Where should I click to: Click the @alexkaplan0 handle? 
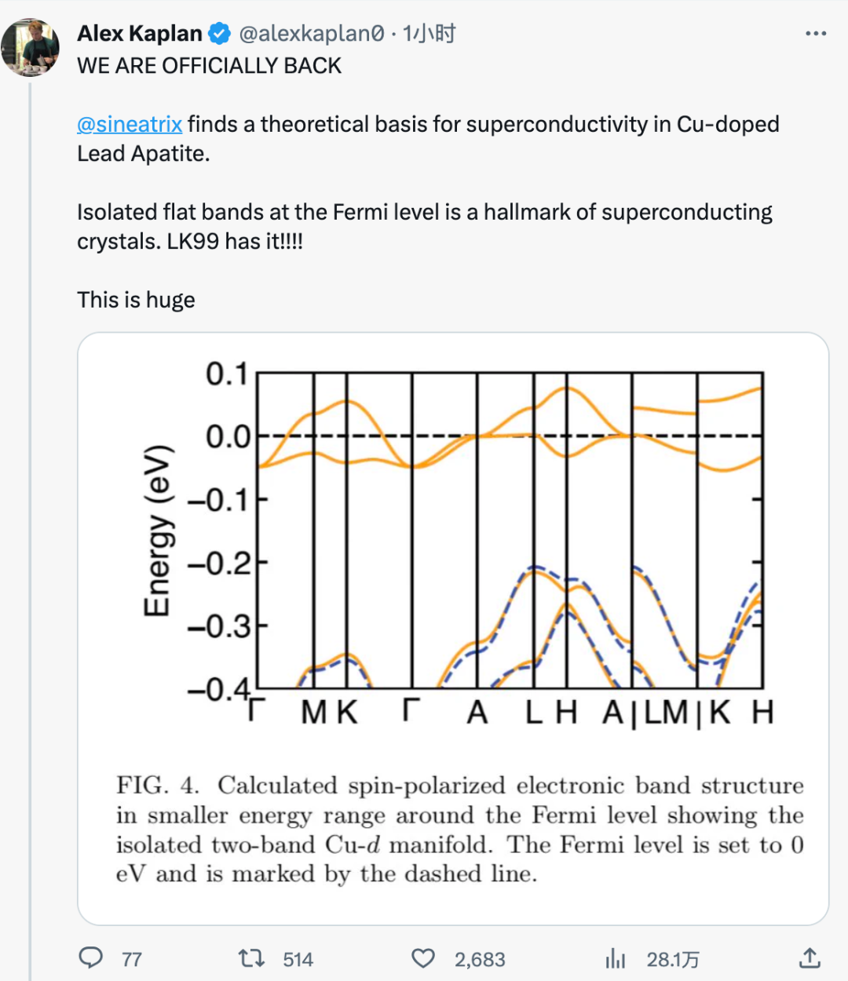(312, 34)
